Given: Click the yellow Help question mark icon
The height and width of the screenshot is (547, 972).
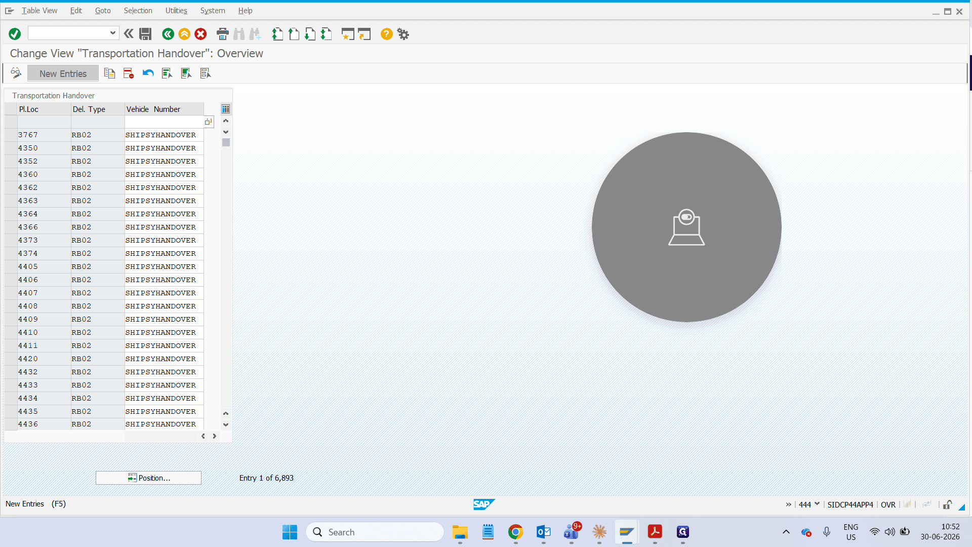Looking at the screenshot, I should tap(387, 34).
